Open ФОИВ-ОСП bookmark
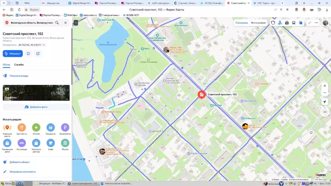 [x=131, y=15]
